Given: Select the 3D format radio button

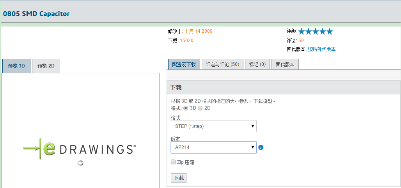Looking at the screenshot, I should [x=186, y=108].
